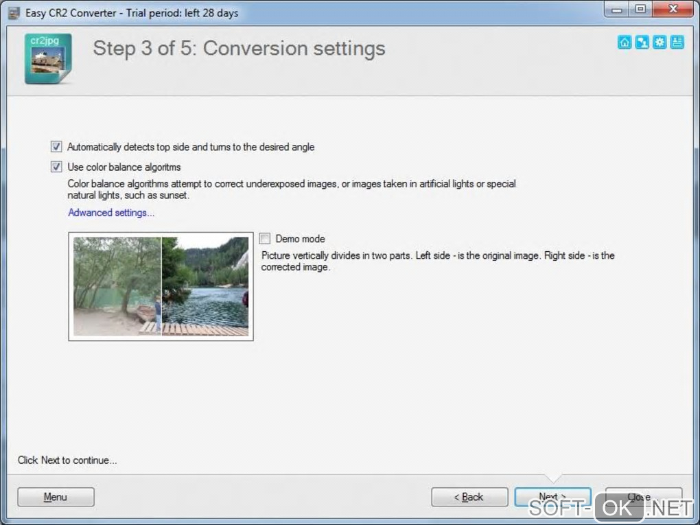The image size is (700, 525).
Task: Click the title bar application icon
Action: tap(14, 13)
